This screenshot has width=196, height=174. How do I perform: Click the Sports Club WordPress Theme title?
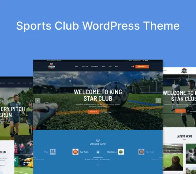point(98,26)
